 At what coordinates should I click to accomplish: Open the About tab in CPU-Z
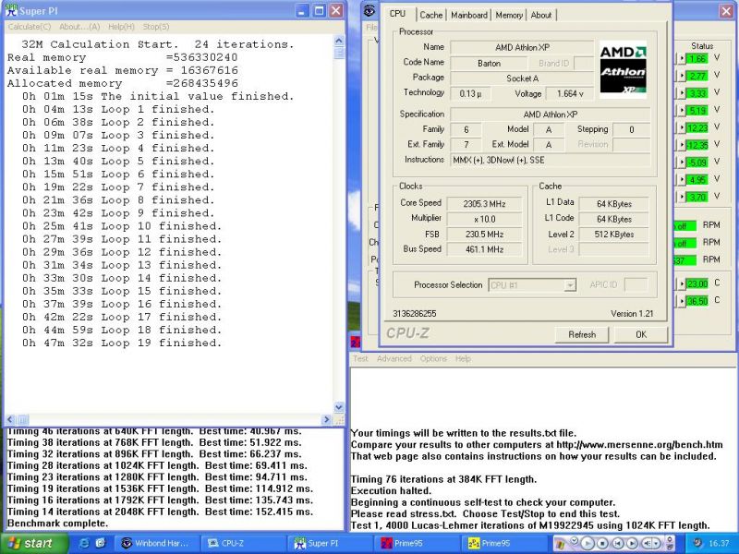click(x=541, y=15)
